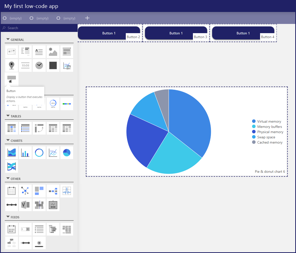Toggle Cached memory legend color dot
This screenshot has width=296, height=253.
(254, 142)
